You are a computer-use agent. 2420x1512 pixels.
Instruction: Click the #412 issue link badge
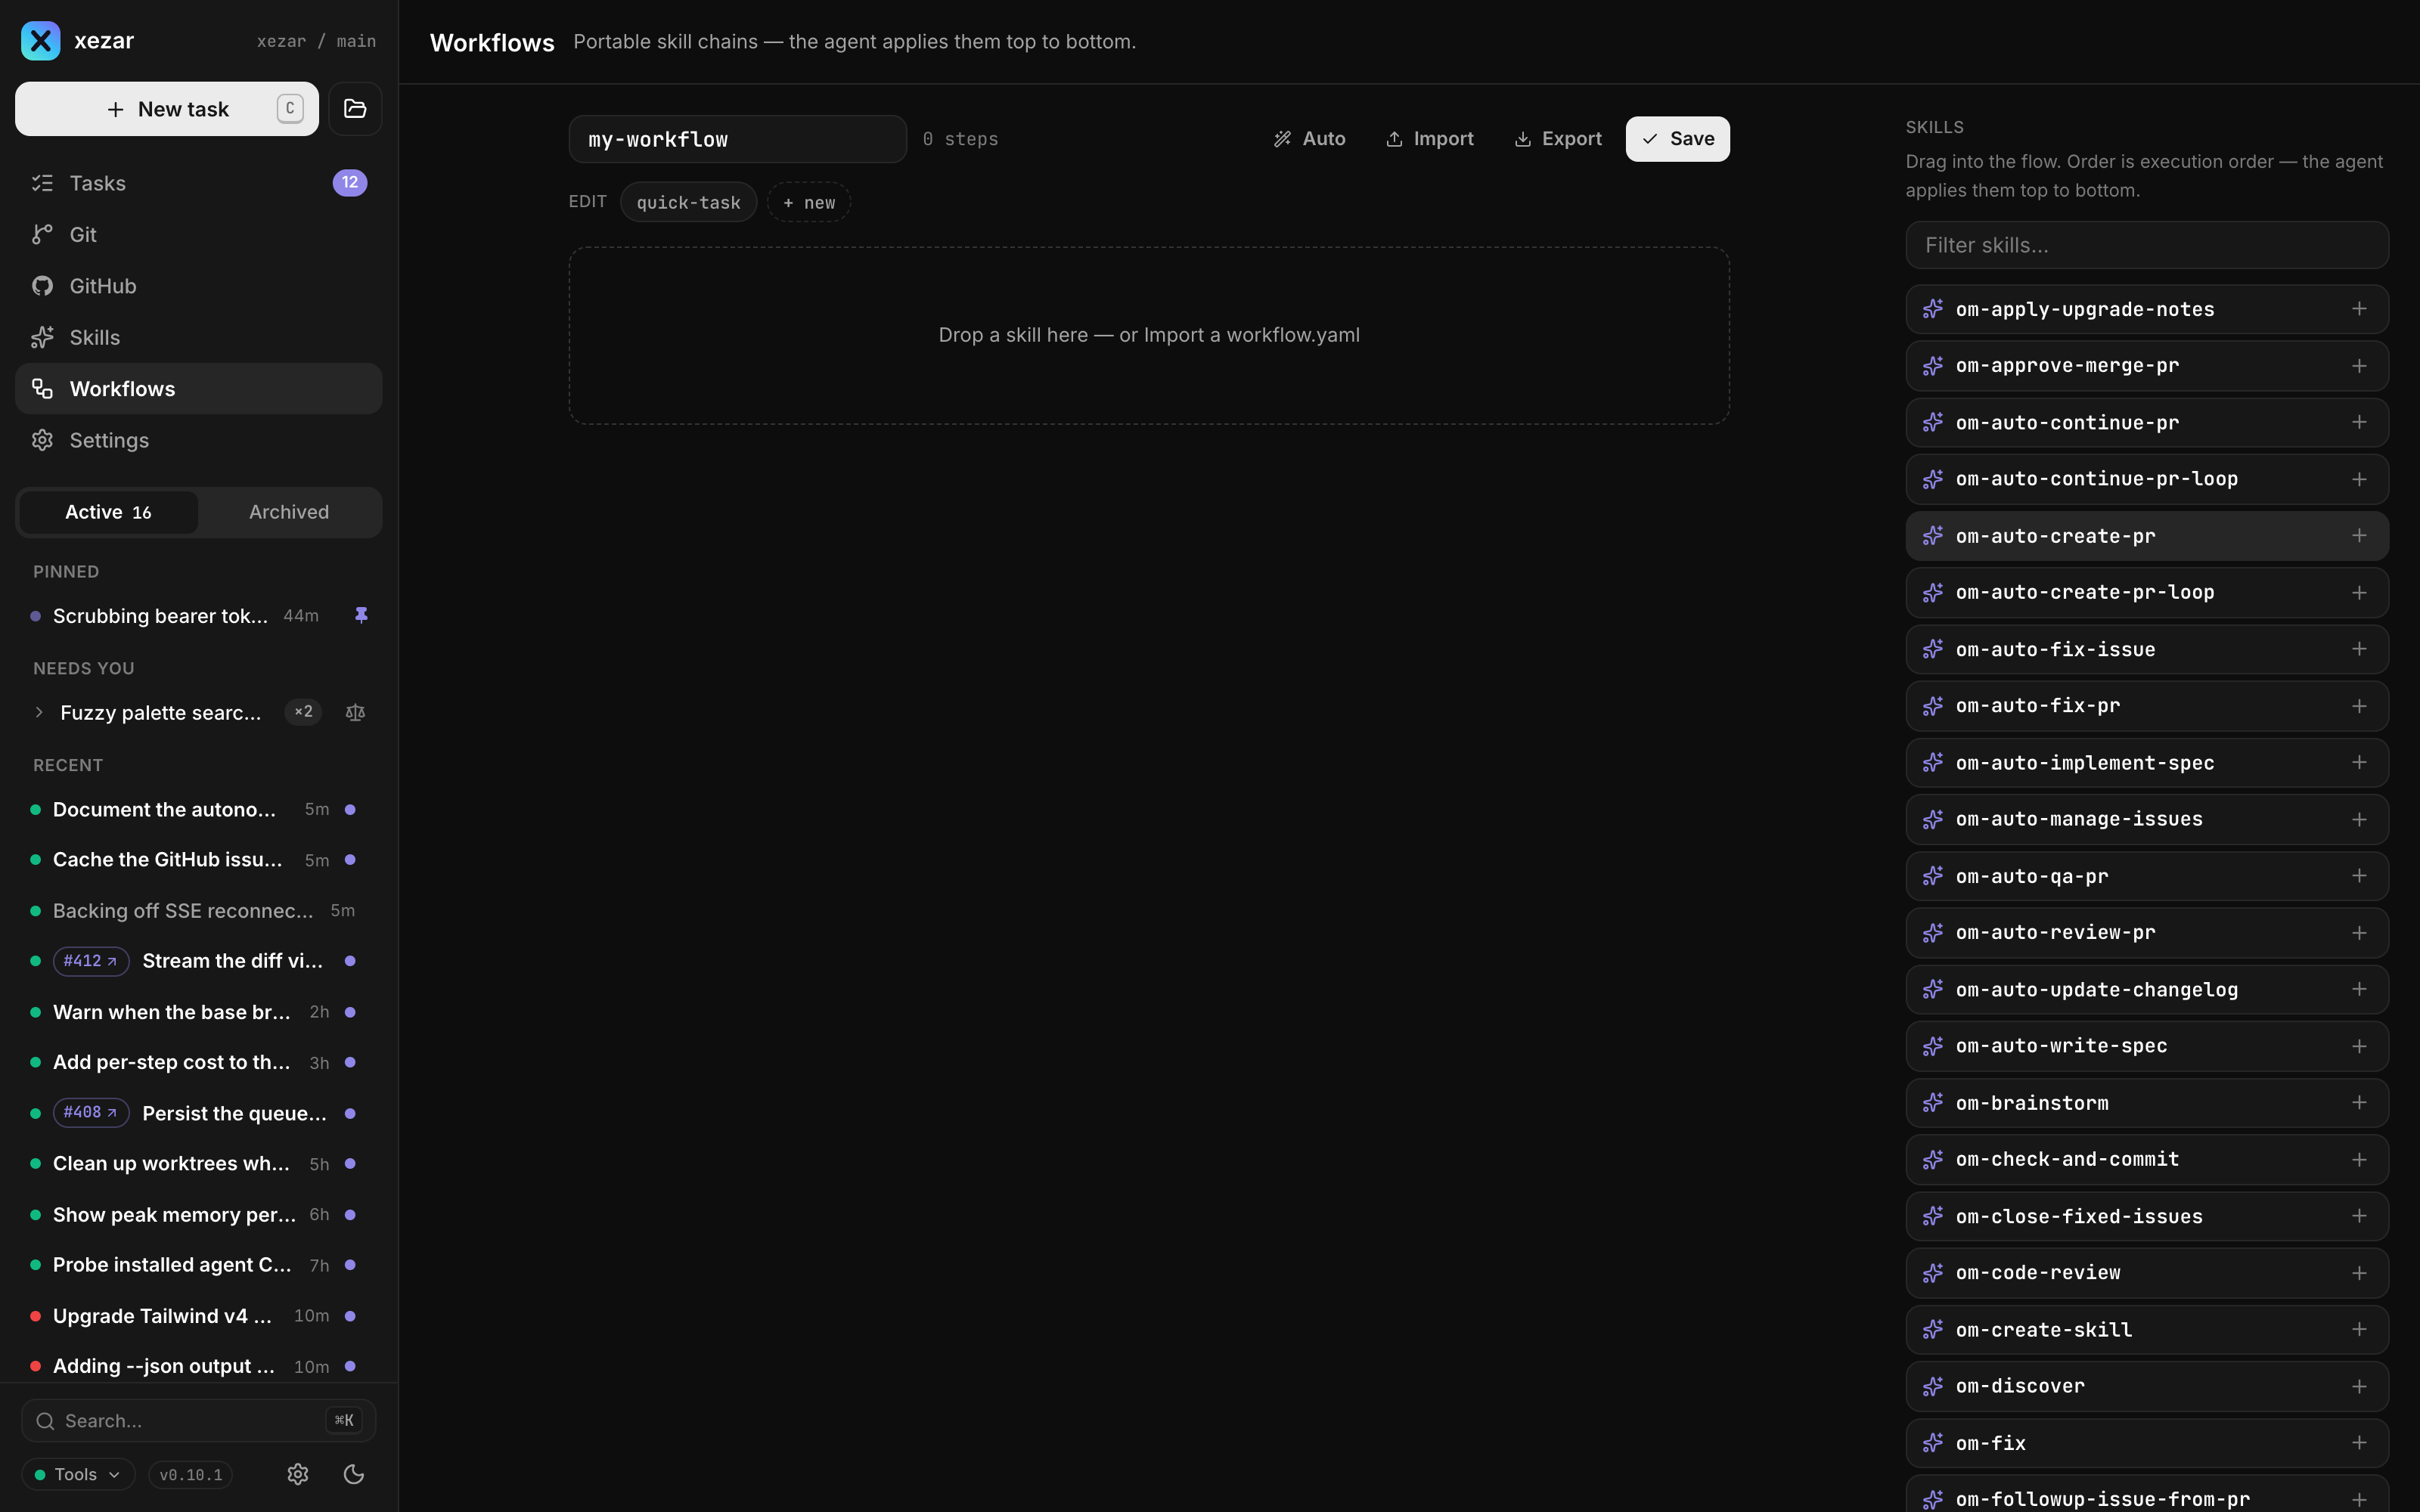90,961
